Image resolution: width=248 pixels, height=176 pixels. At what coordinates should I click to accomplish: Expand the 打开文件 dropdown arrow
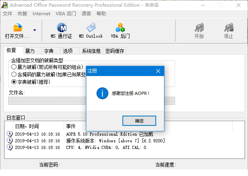(35, 30)
